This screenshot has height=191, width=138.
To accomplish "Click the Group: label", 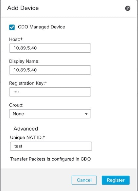I will [x=16, y=105].
